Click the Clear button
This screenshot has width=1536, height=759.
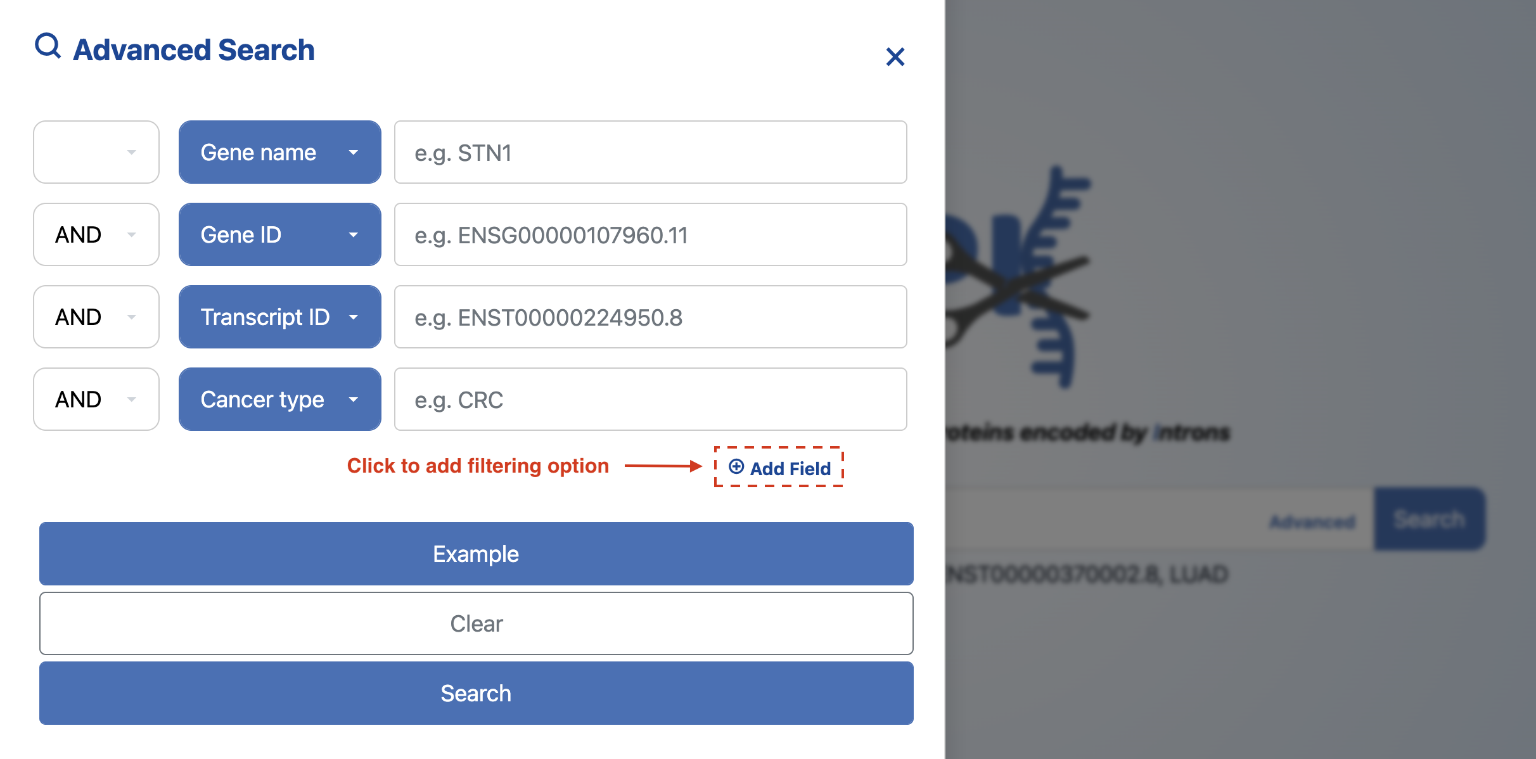476,623
